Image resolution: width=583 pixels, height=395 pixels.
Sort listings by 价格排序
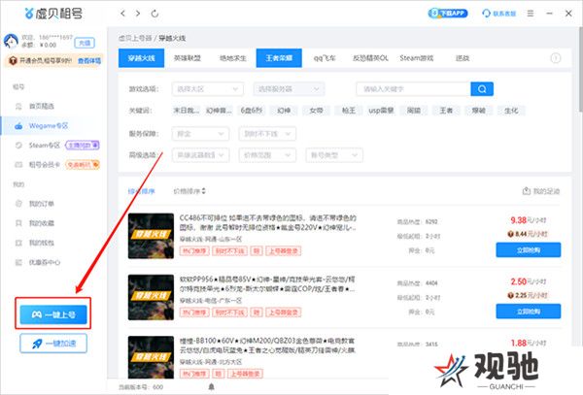pyautogui.click(x=189, y=191)
